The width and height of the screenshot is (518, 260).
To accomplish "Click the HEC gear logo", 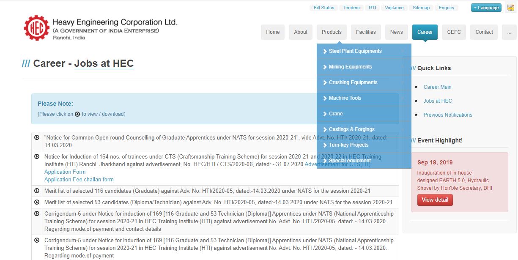I will (x=36, y=28).
